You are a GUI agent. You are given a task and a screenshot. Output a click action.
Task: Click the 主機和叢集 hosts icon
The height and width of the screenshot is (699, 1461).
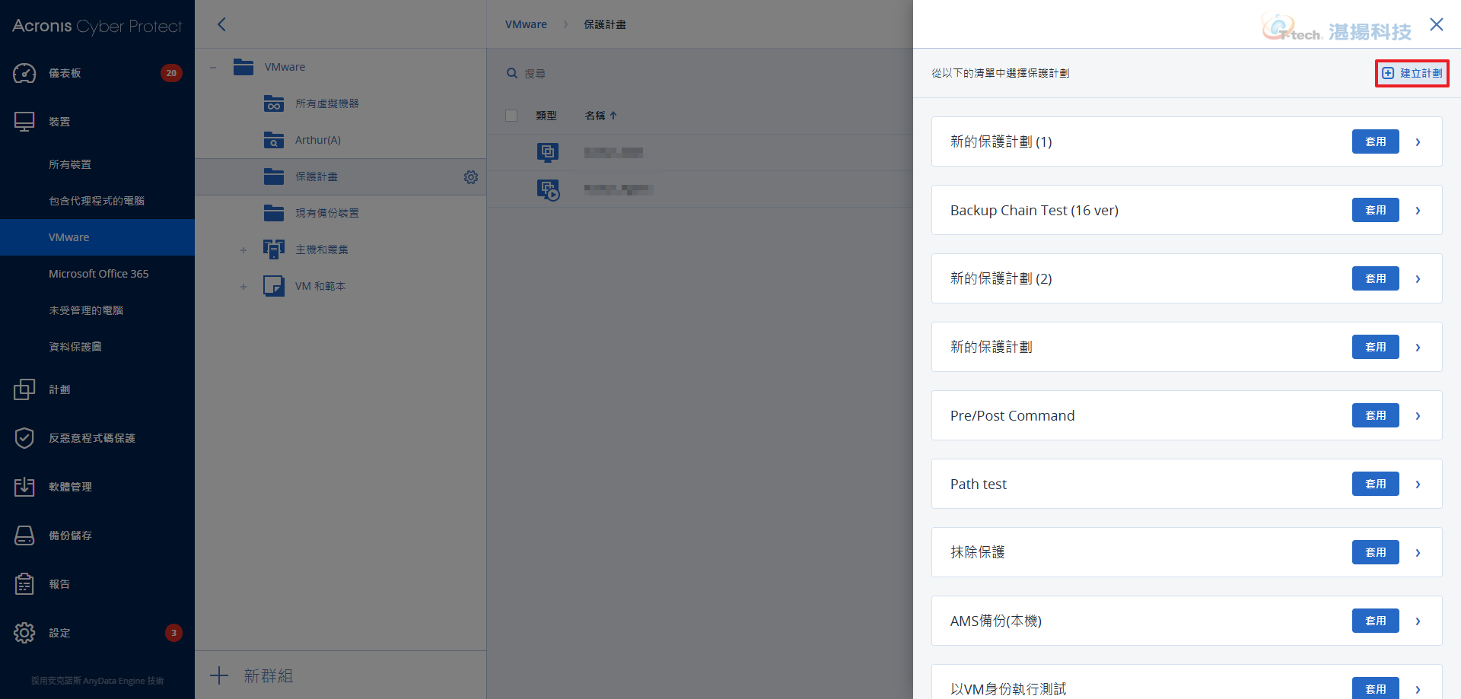pos(274,249)
